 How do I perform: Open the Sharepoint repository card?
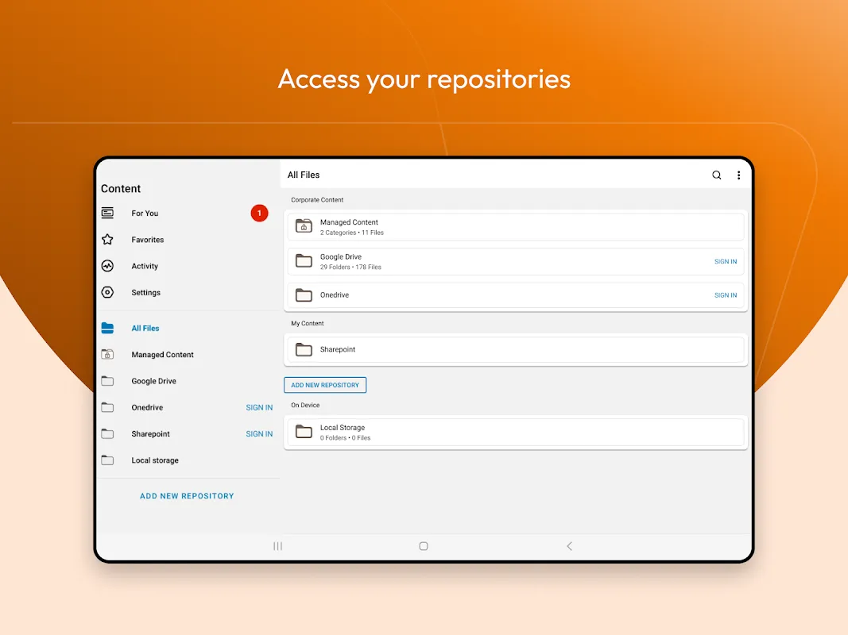tap(516, 349)
